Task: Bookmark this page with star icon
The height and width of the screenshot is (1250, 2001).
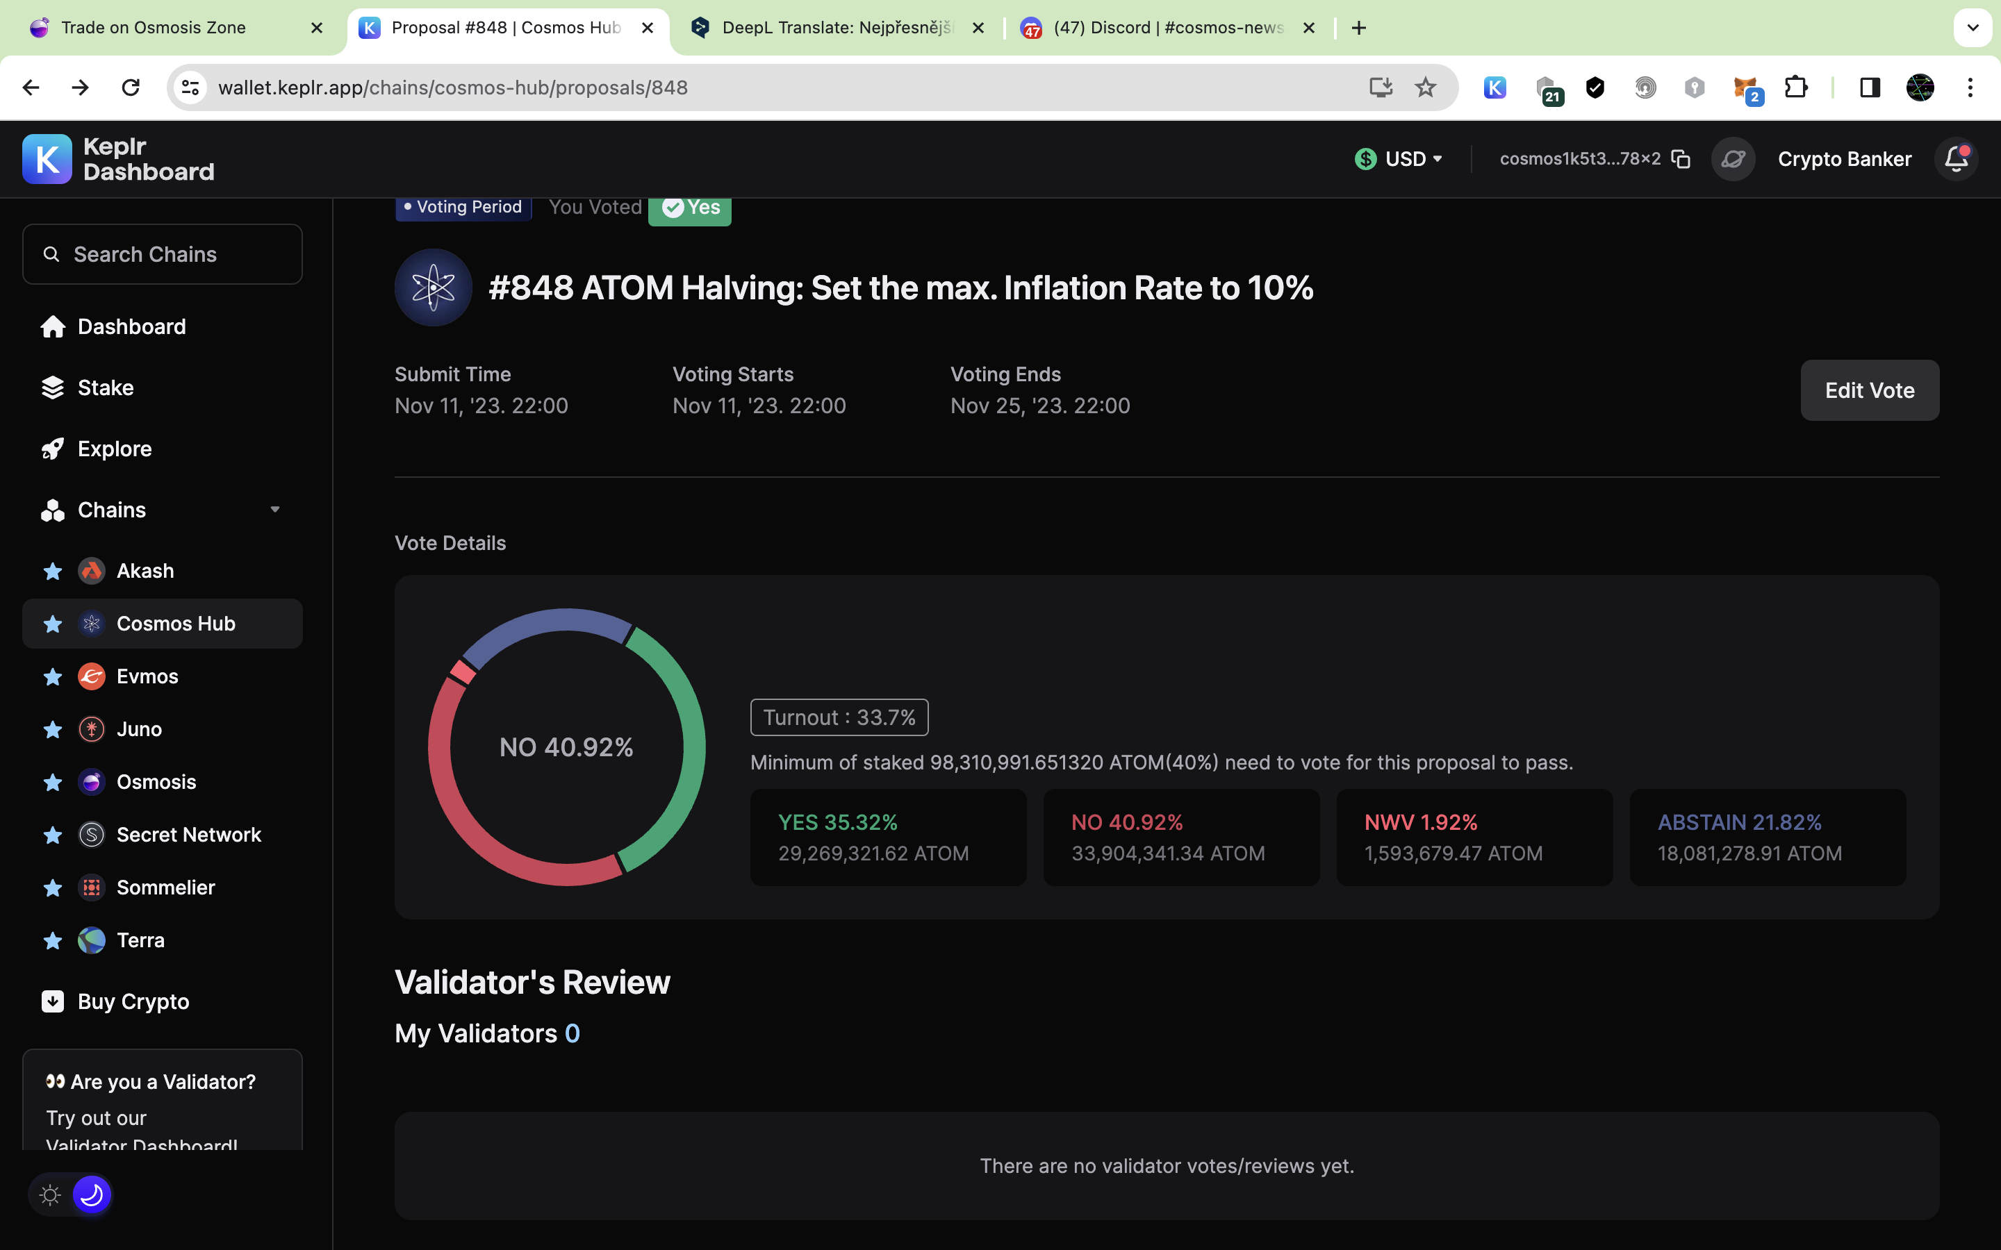Action: point(1426,87)
